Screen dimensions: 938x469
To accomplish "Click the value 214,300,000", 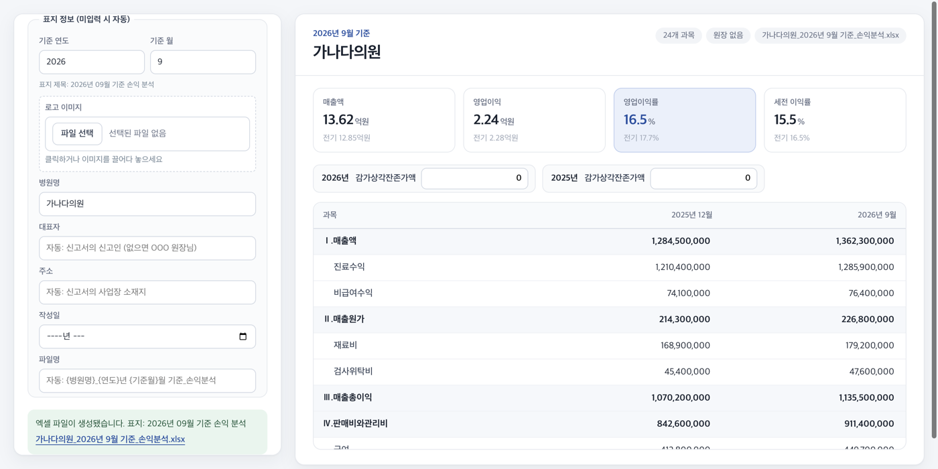I will tap(685, 320).
